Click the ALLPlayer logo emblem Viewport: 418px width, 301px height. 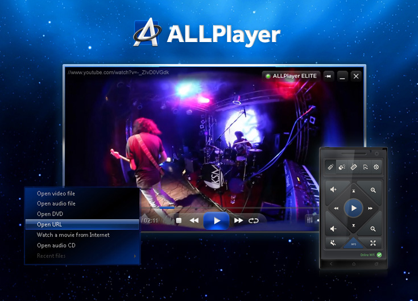tap(147, 32)
